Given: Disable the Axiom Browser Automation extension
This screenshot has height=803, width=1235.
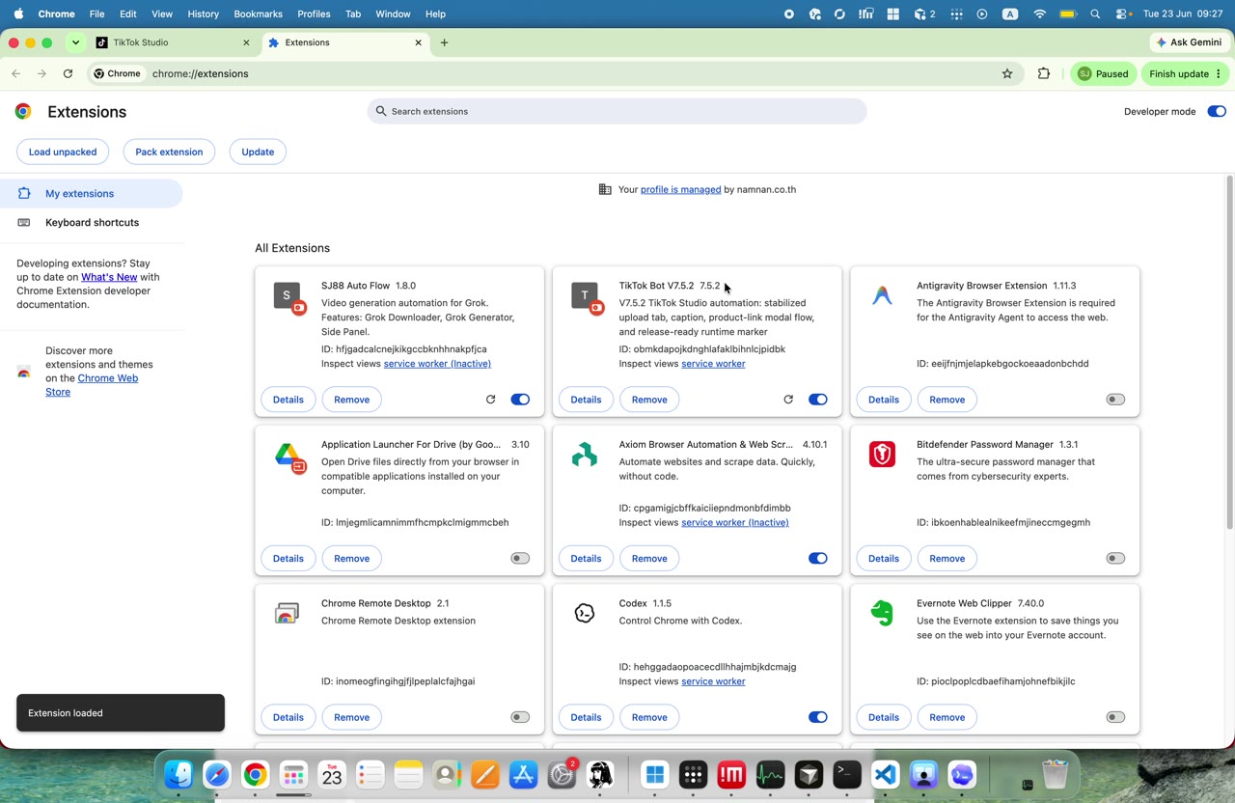Looking at the screenshot, I should pyautogui.click(x=818, y=558).
